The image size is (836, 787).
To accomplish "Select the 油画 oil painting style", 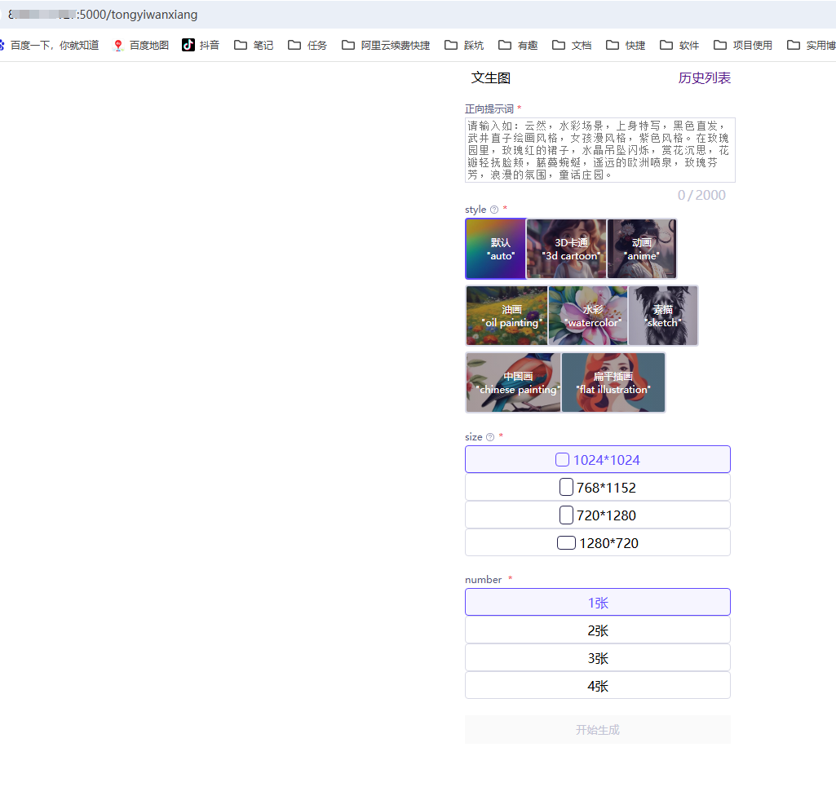I will click(507, 316).
